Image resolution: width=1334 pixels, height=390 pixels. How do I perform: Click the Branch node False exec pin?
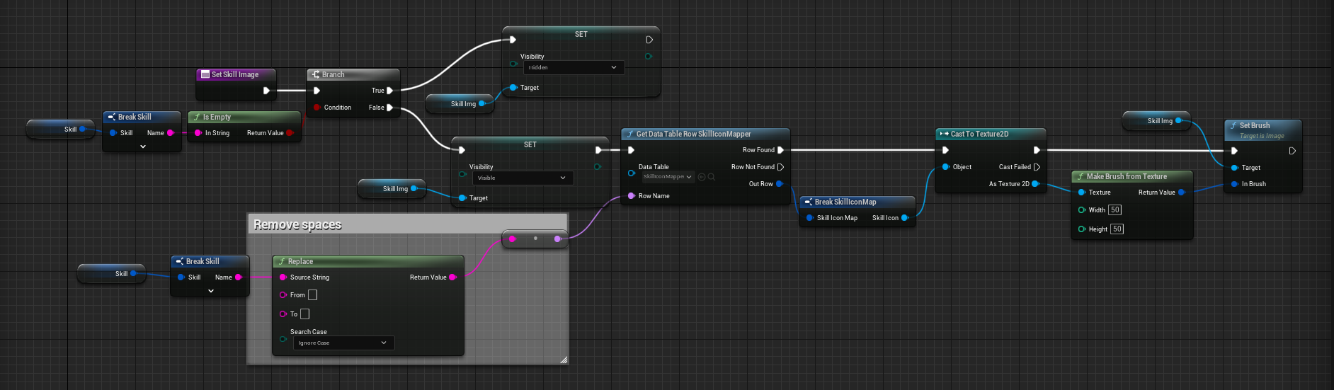(389, 108)
